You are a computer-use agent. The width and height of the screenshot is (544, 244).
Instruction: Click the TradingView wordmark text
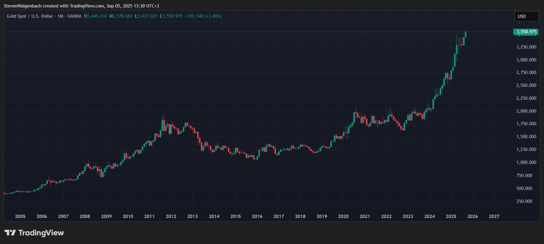coord(41,233)
